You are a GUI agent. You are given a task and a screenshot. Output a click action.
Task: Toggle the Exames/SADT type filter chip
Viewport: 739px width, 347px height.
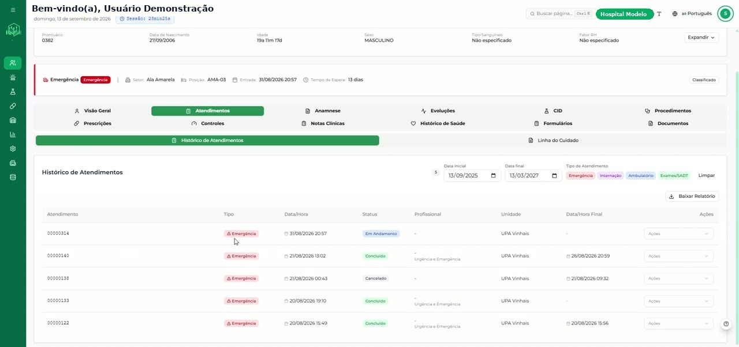[x=674, y=176]
